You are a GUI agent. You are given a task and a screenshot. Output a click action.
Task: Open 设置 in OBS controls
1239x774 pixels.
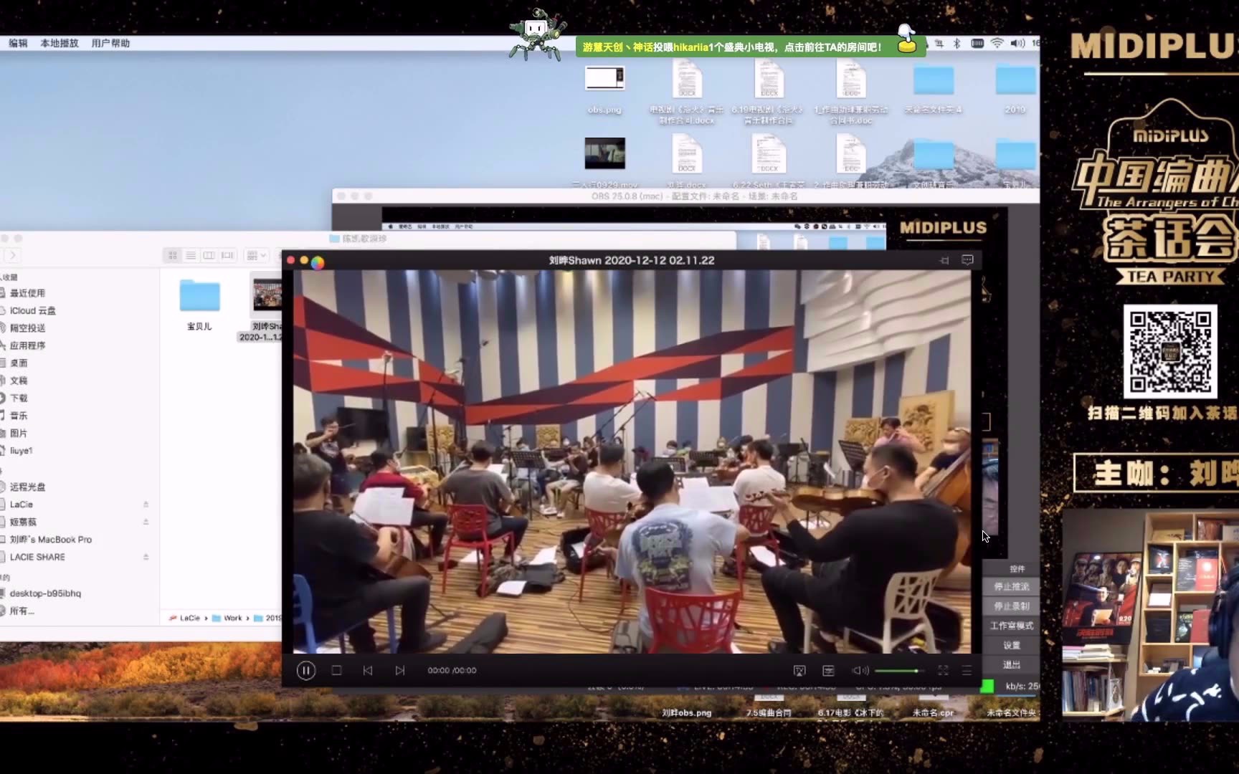(x=1011, y=645)
